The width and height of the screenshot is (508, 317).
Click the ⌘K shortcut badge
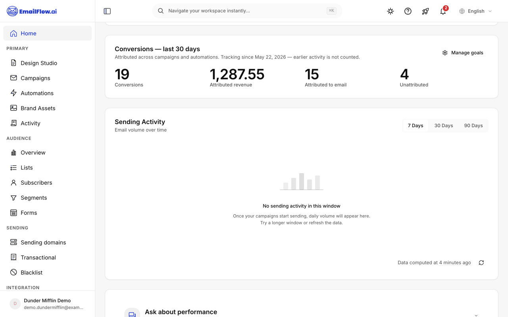(x=331, y=11)
